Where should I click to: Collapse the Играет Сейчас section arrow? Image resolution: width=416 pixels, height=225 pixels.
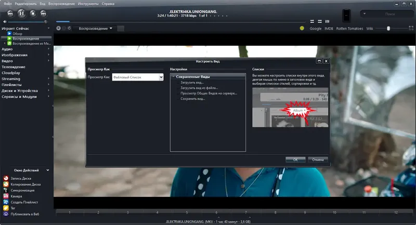[x=48, y=28]
